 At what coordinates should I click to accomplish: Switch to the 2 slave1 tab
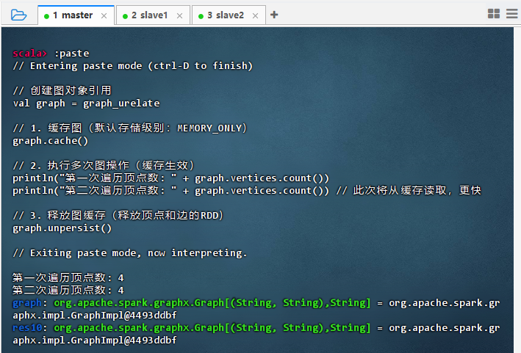(153, 15)
